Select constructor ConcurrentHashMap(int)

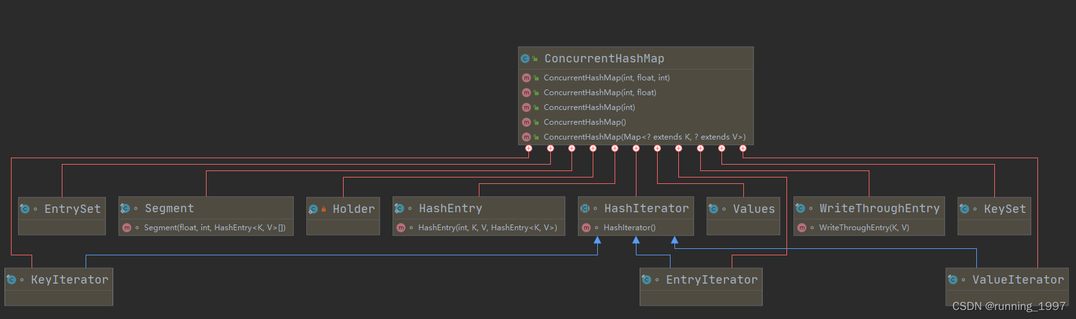click(x=589, y=107)
